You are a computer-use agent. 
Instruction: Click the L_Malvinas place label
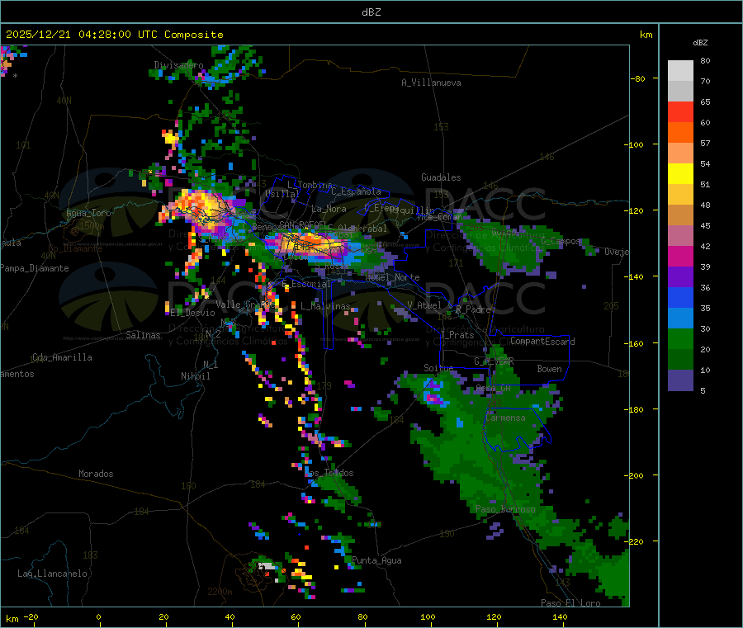(x=325, y=306)
